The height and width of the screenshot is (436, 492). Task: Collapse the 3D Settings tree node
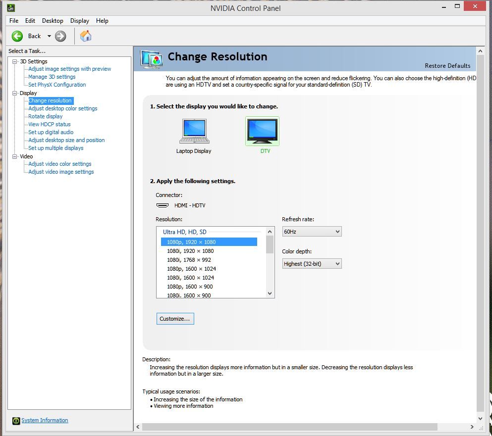pyautogui.click(x=14, y=61)
